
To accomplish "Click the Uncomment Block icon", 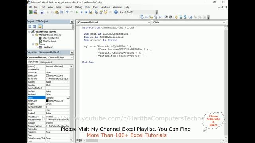I will click(x=185, y=17).
